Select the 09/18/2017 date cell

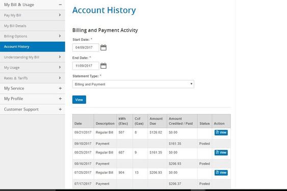tap(83, 144)
